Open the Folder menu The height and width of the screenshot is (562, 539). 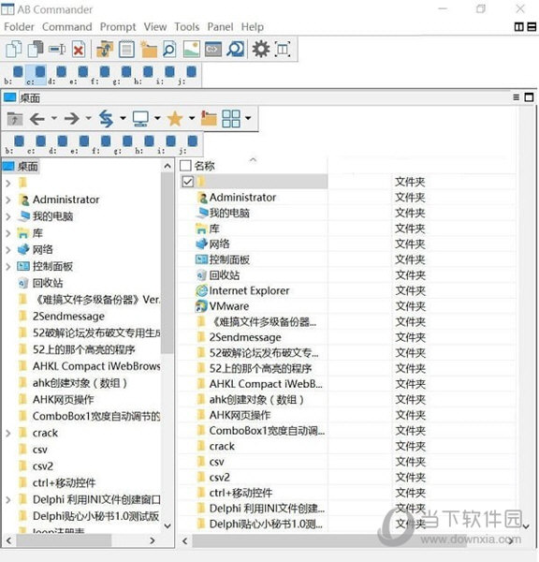(19, 27)
